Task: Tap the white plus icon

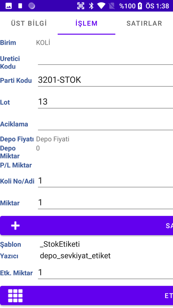Action: tap(15, 226)
